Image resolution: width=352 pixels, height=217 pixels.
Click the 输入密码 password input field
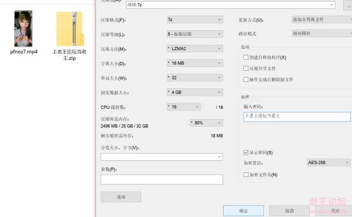click(297, 116)
